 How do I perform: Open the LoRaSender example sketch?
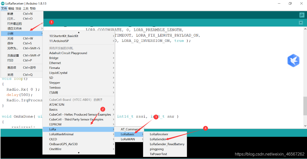165,139
